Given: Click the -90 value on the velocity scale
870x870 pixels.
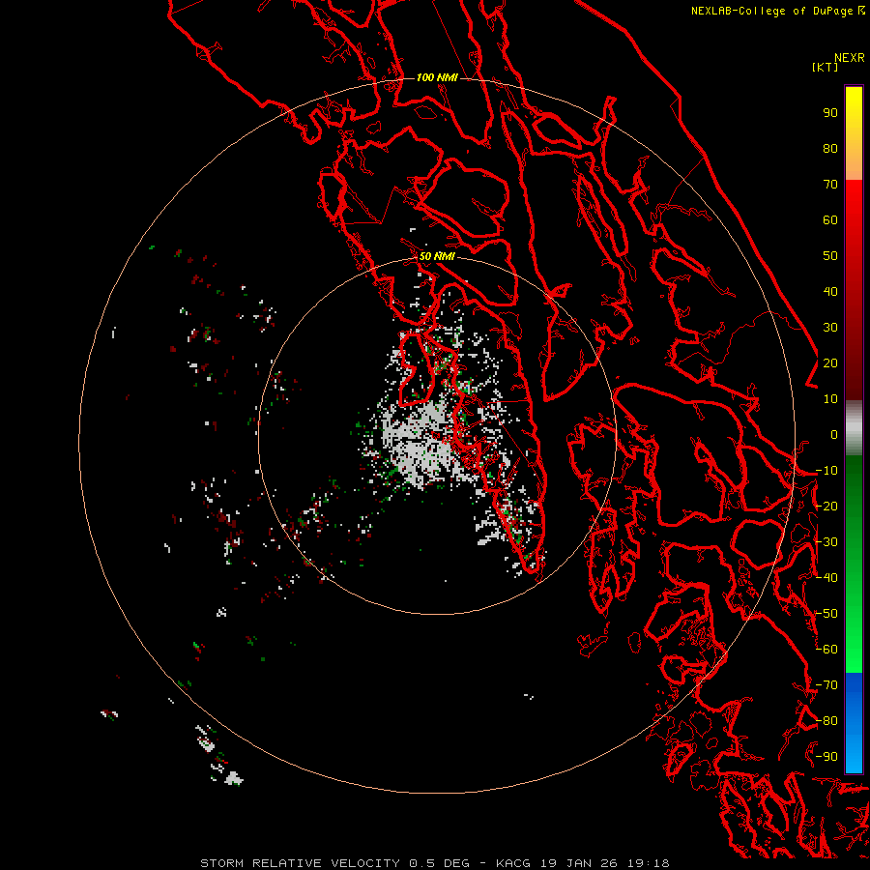Looking at the screenshot, I should [x=826, y=756].
